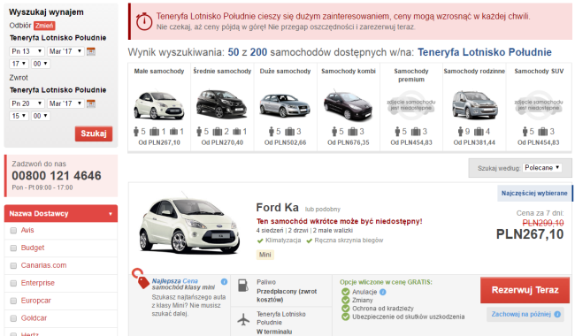575x336 pixels.
Task: Open the return date calendar icon
Action: point(91,103)
